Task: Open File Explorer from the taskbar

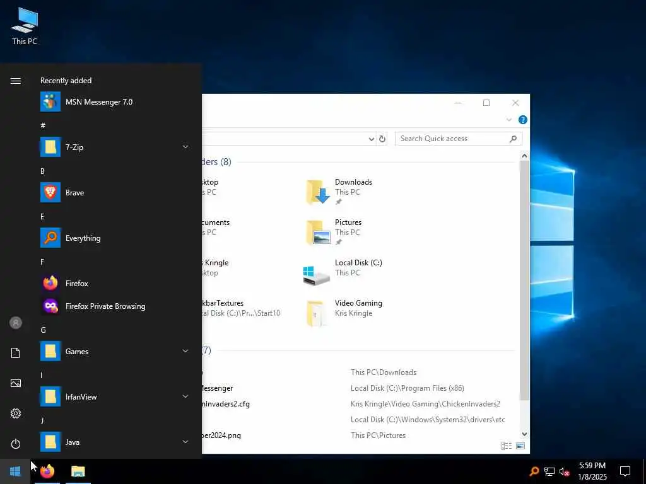Action: pos(78,471)
